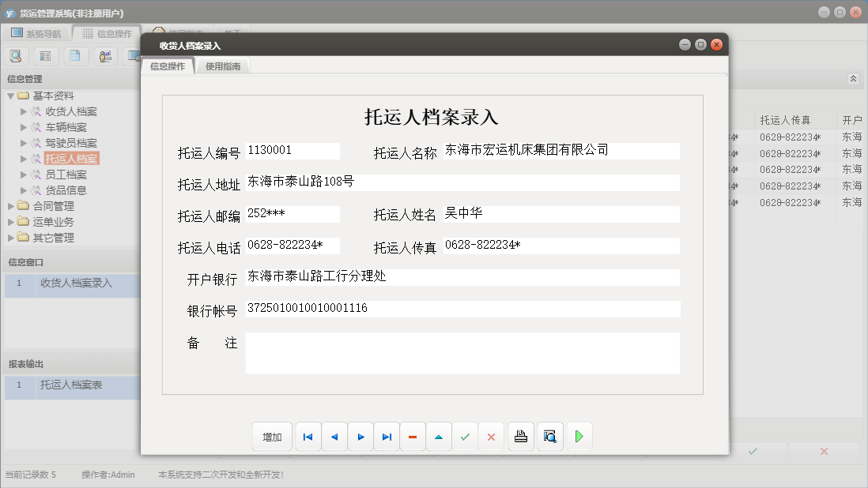Print the shipper record
The height and width of the screenshot is (488, 868).
click(x=521, y=437)
